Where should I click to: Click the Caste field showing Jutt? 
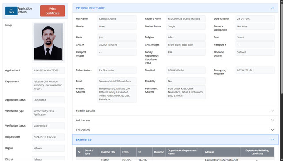pos(117,37)
